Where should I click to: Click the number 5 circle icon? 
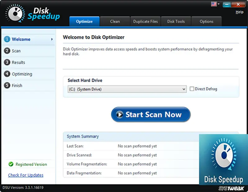(x=7, y=85)
